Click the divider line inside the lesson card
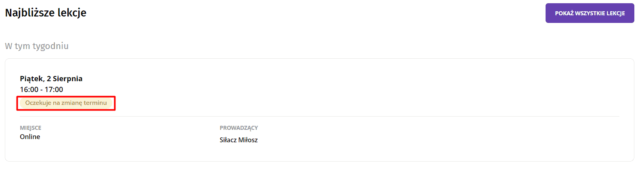The image size is (640, 170). pyautogui.click(x=320, y=117)
